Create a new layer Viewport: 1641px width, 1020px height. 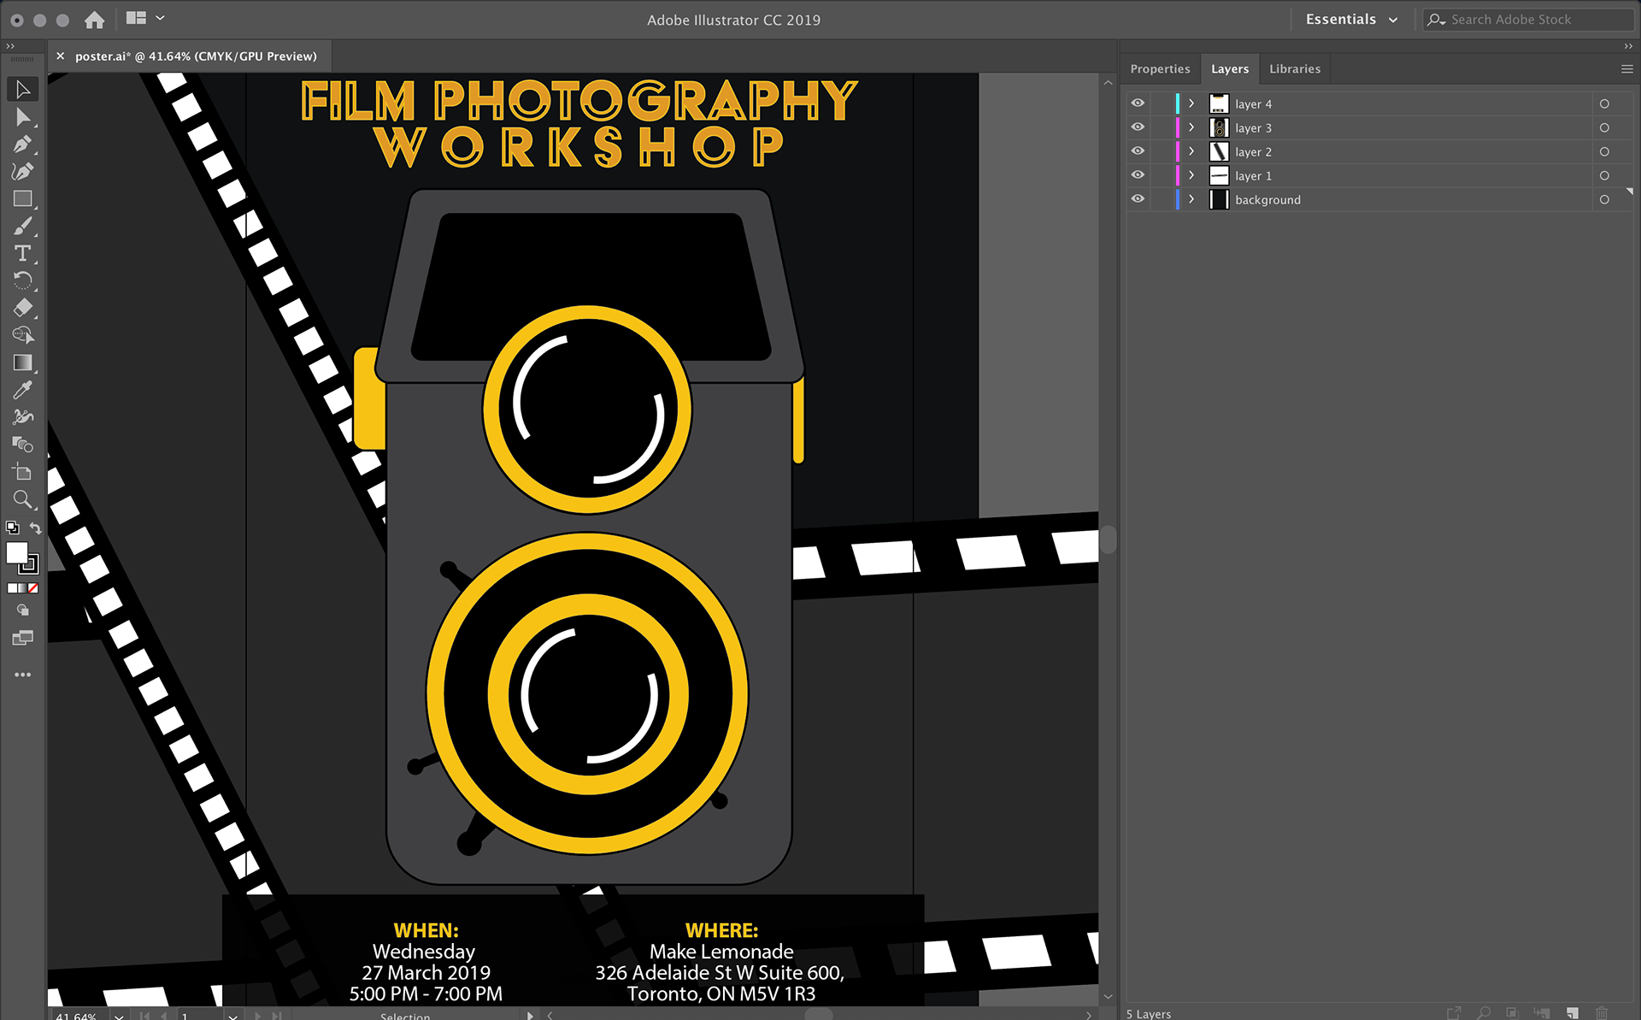point(1573,1012)
